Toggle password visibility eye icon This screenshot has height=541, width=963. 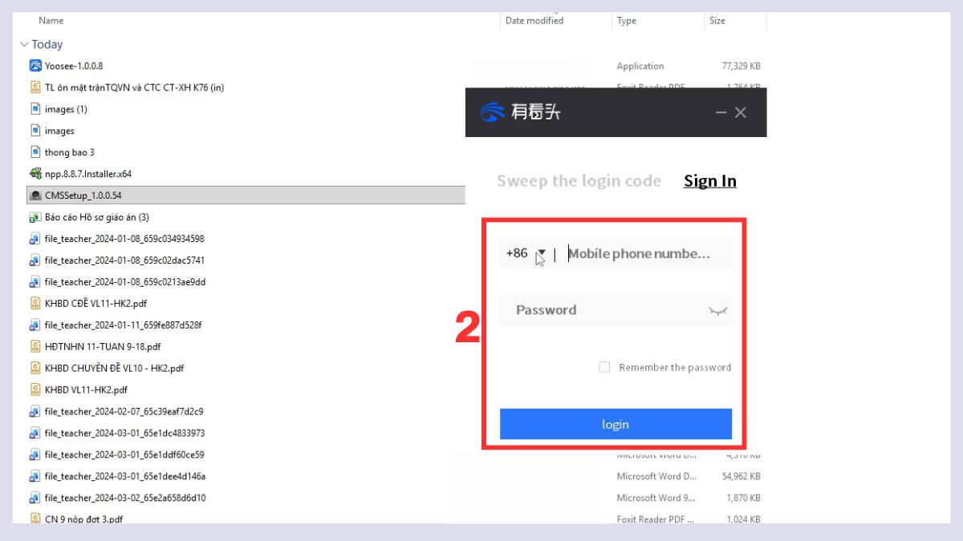pyautogui.click(x=717, y=311)
